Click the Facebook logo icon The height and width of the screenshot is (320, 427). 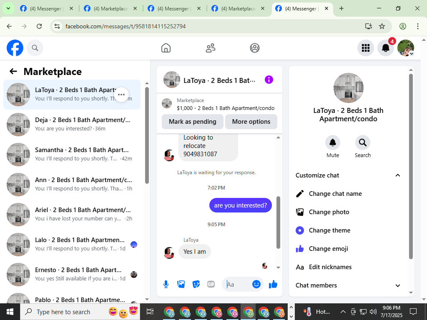pos(15,48)
